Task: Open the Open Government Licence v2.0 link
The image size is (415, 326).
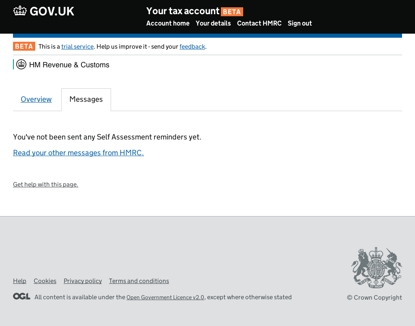Action: (x=165, y=298)
